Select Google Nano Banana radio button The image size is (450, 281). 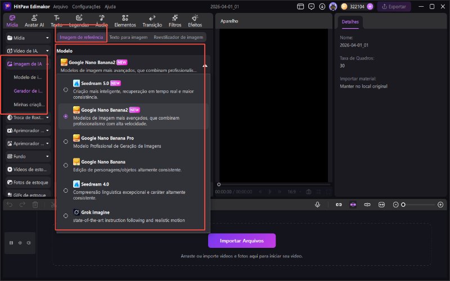point(66,165)
